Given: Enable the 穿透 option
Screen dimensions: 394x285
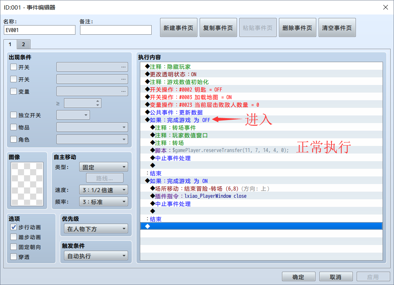Looking at the screenshot, I should pos(14,256).
